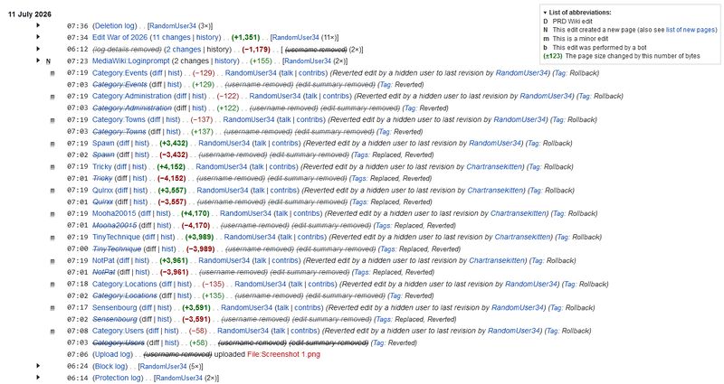Screen dimensions: 724x384
Task: Open hist for Mooha20015 07:19 row
Action: pyautogui.click(x=163, y=213)
